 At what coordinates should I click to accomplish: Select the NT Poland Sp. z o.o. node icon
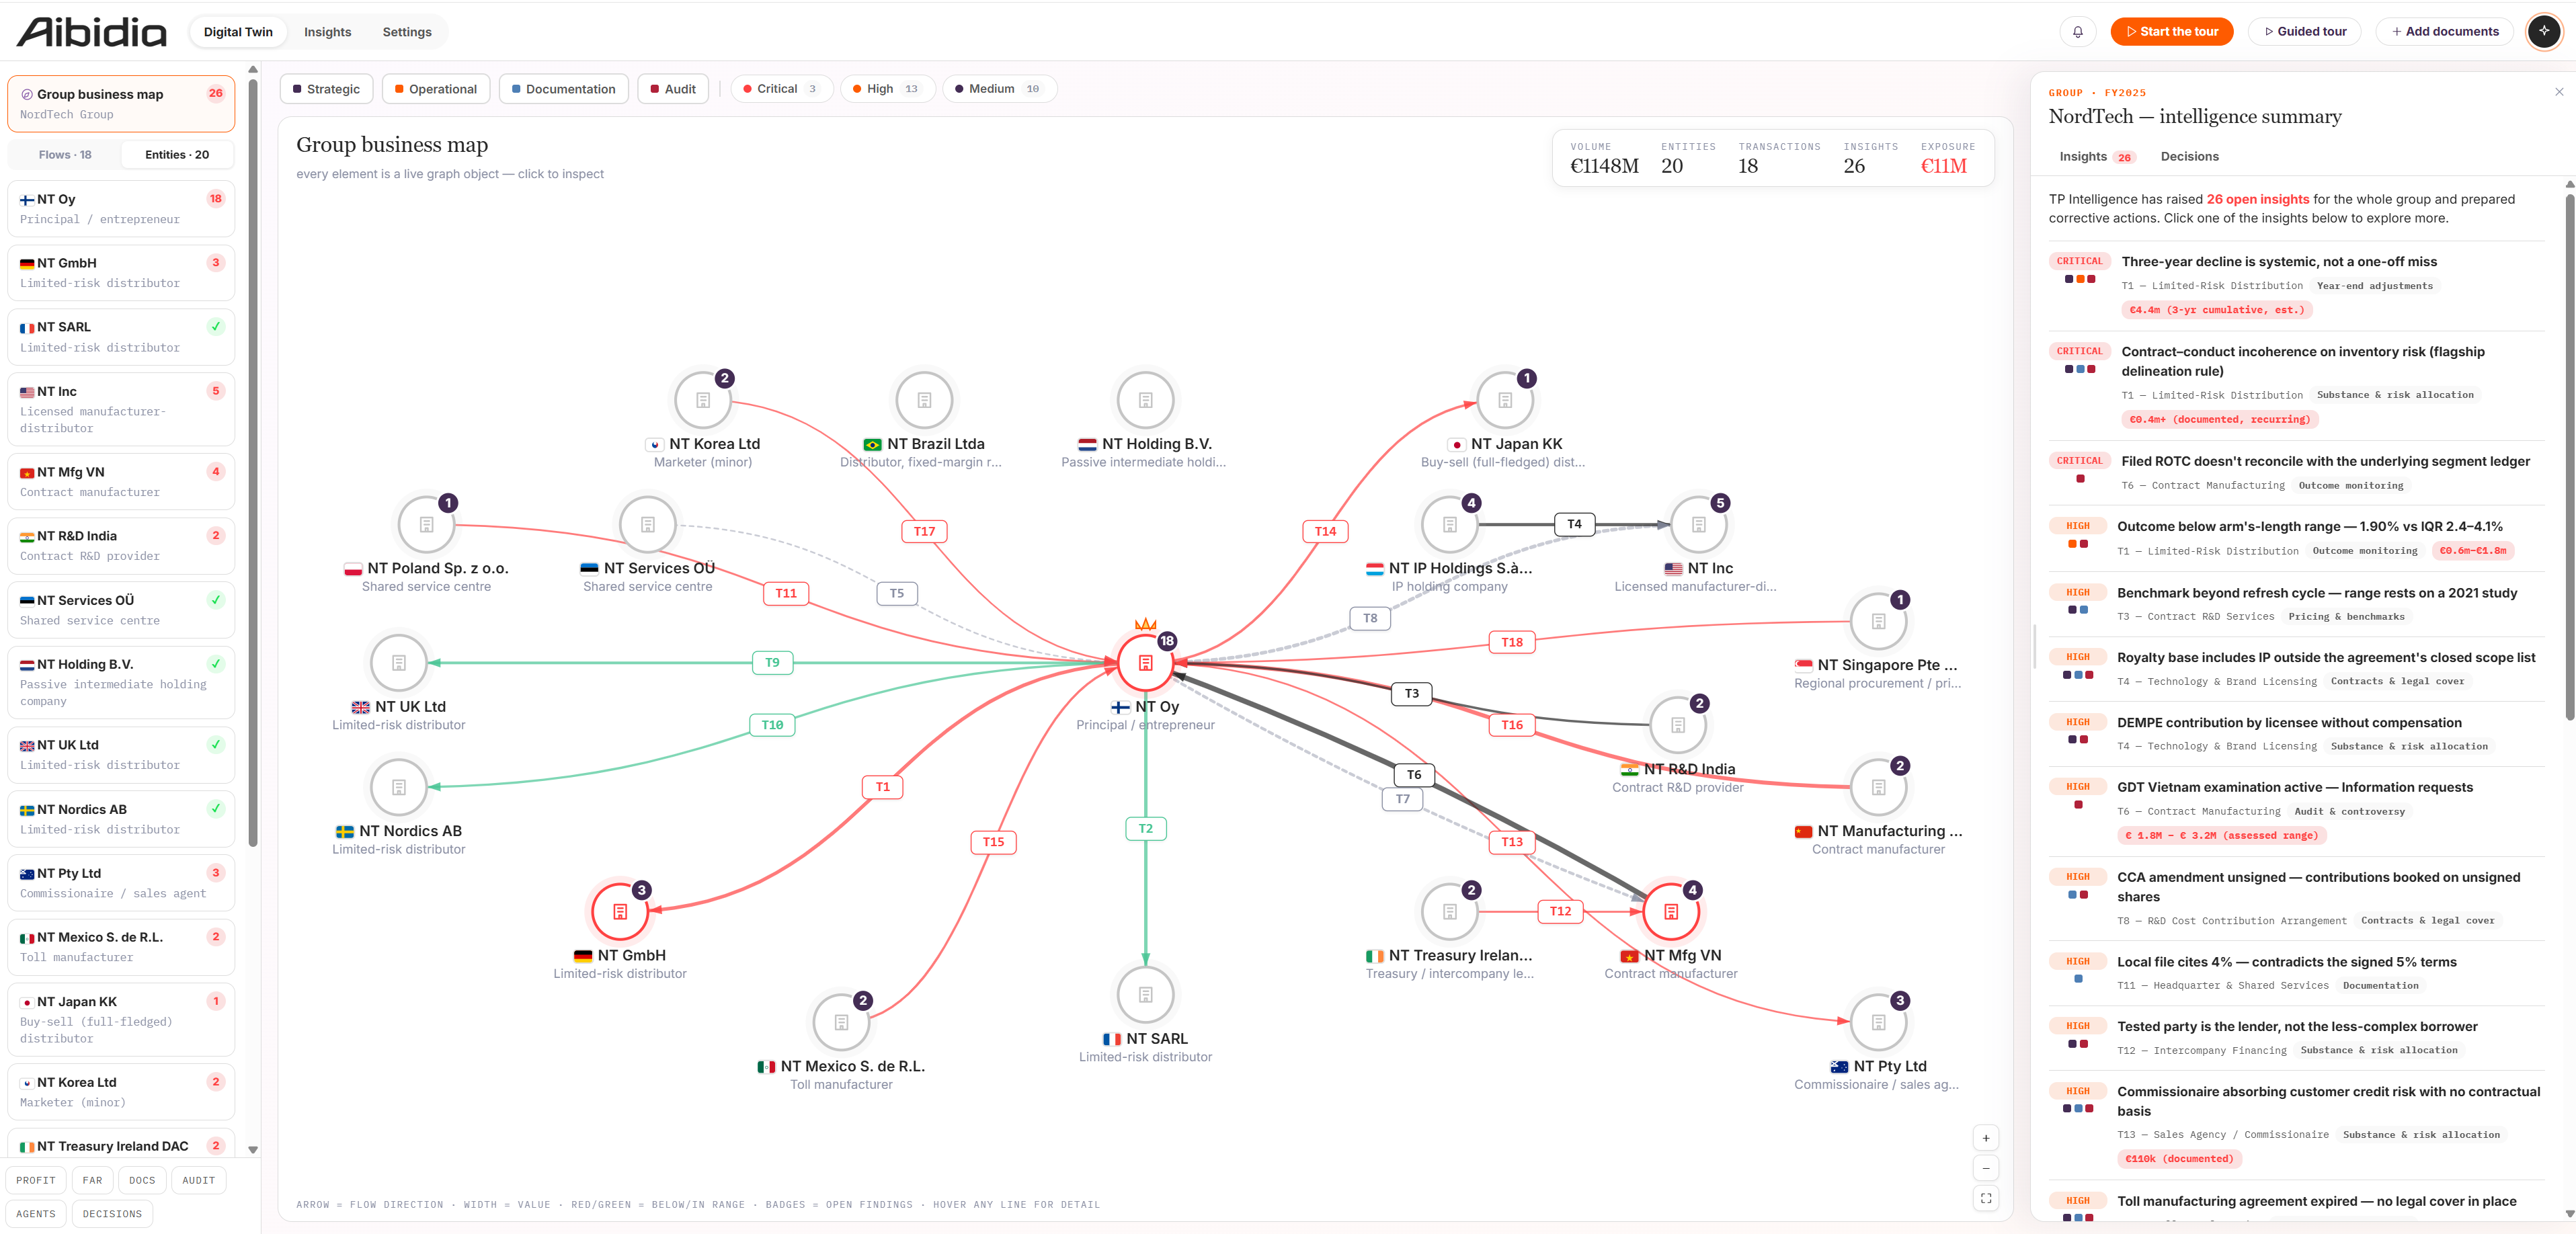426,524
